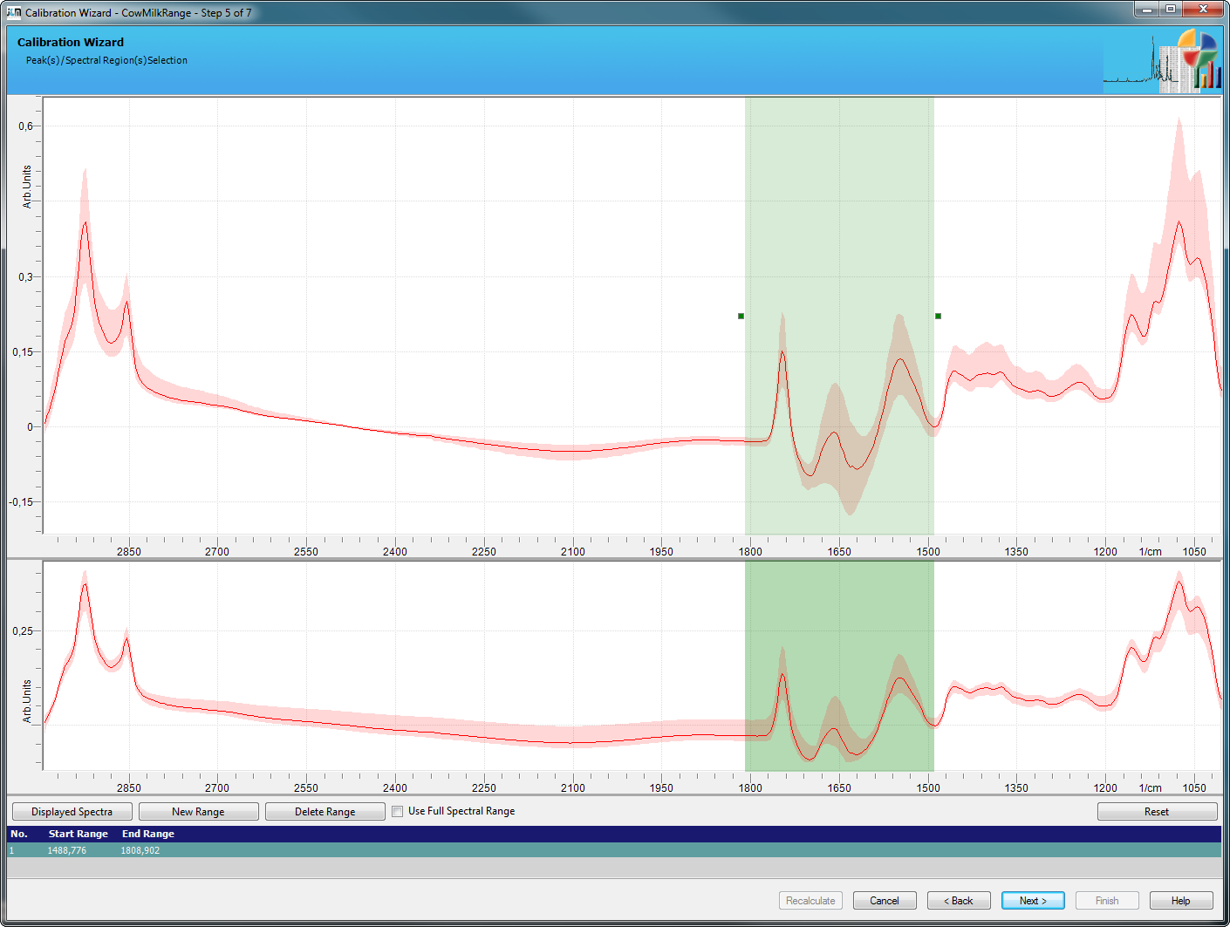This screenshot has height=927, width=1230.
Task: Click the Reset button
Action: click(1156, 812)
